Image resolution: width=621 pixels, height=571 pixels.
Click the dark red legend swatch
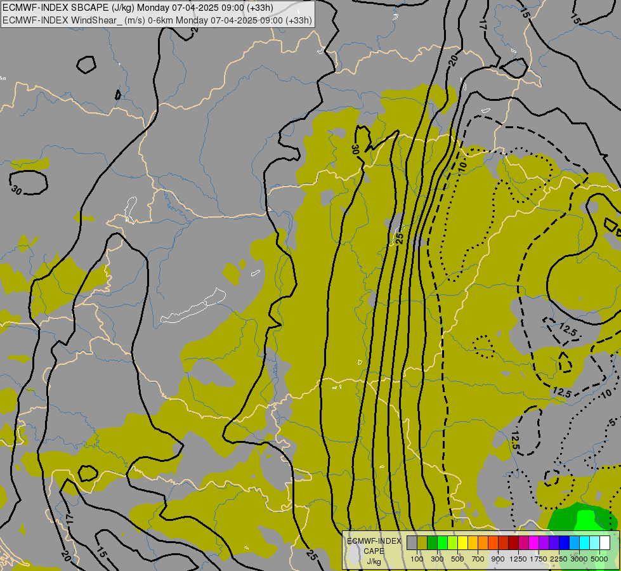coord(513,542)
